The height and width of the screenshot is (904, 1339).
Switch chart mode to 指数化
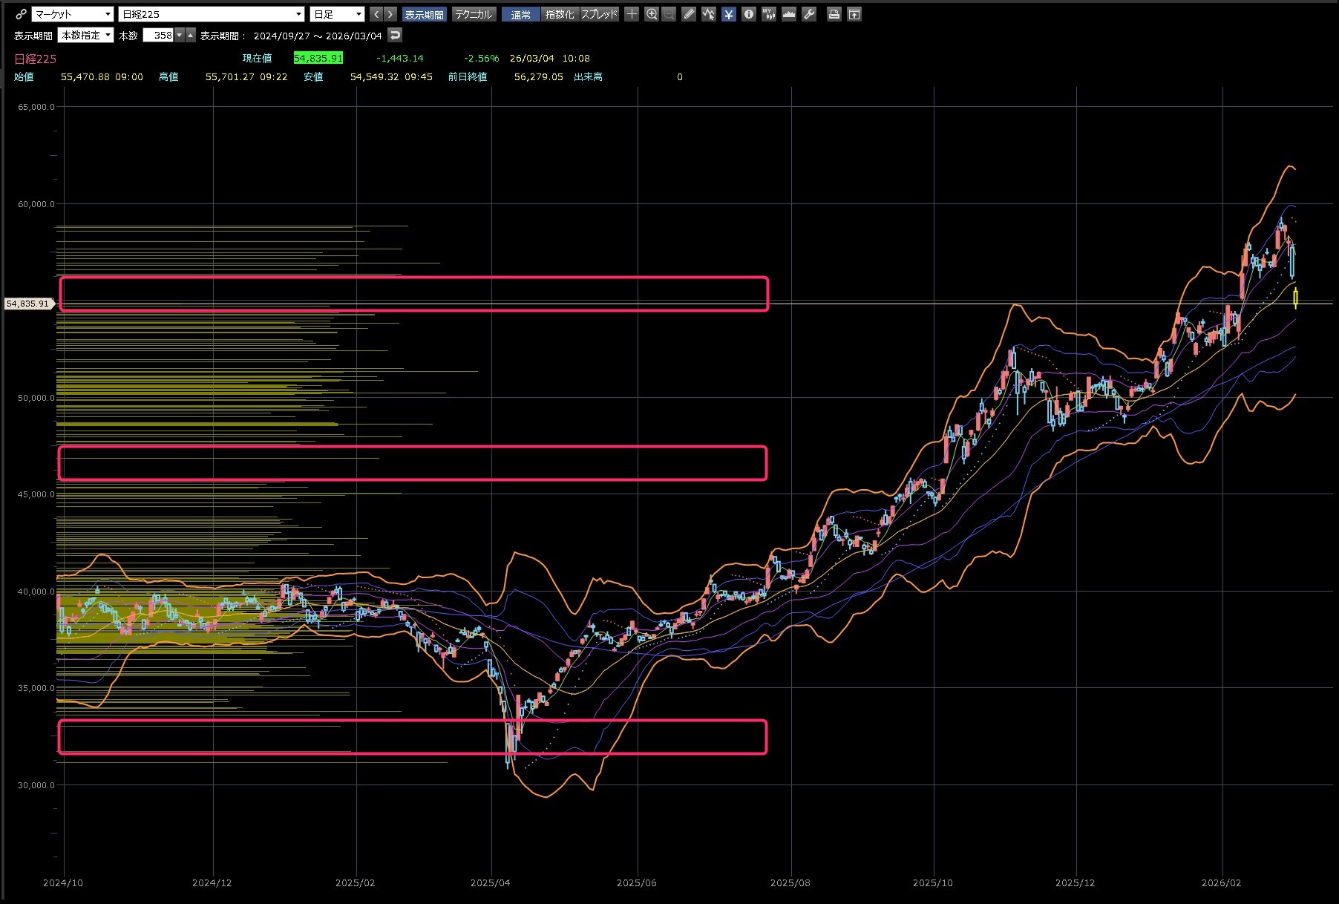point(559,14)
